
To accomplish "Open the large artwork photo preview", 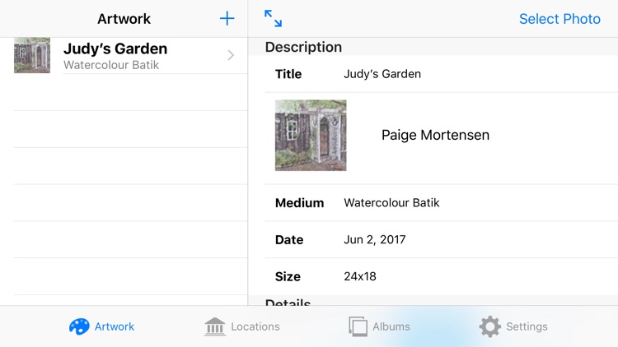I will point(311,136).
